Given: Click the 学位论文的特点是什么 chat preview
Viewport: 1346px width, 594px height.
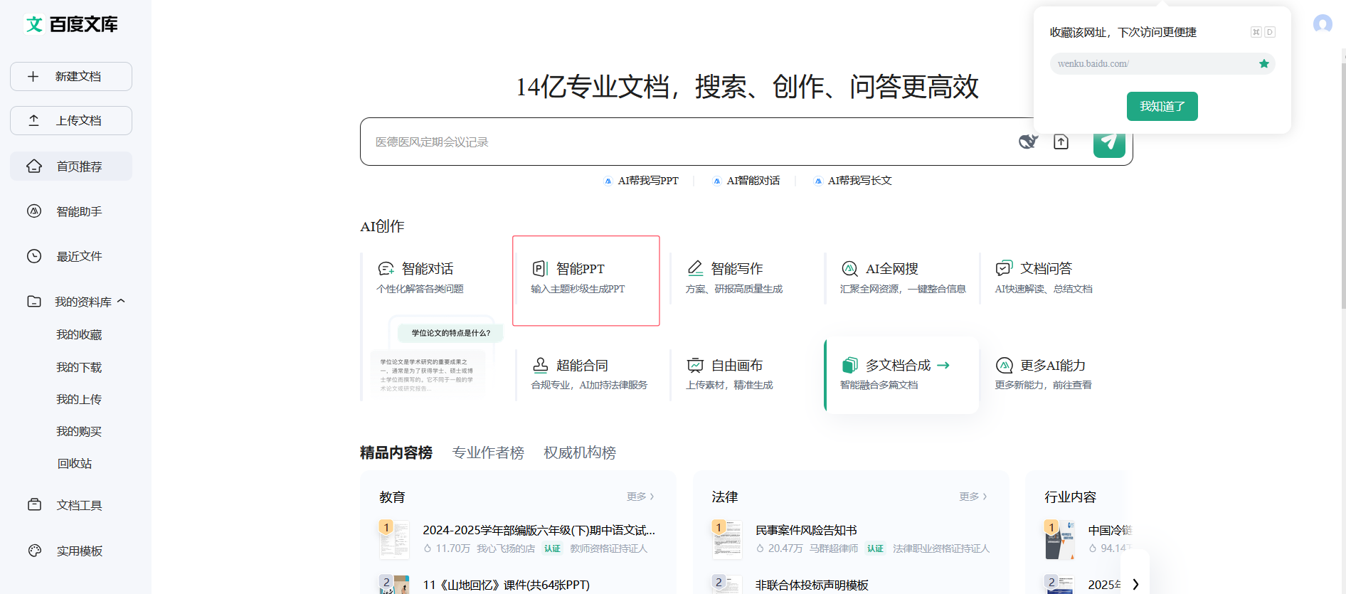Looking at the screenshot, I should point(451,333).
